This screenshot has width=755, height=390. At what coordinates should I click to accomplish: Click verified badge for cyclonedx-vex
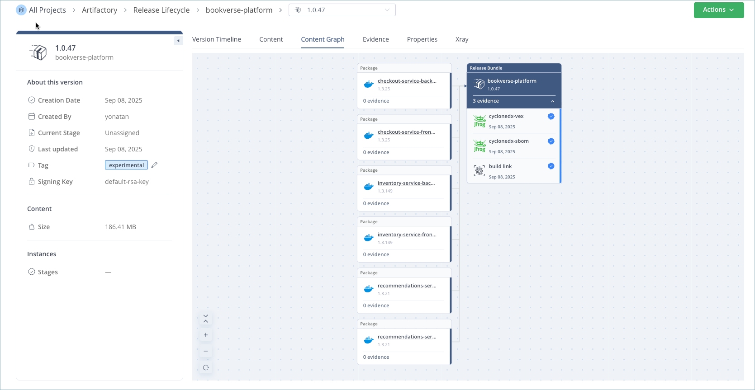551,116
